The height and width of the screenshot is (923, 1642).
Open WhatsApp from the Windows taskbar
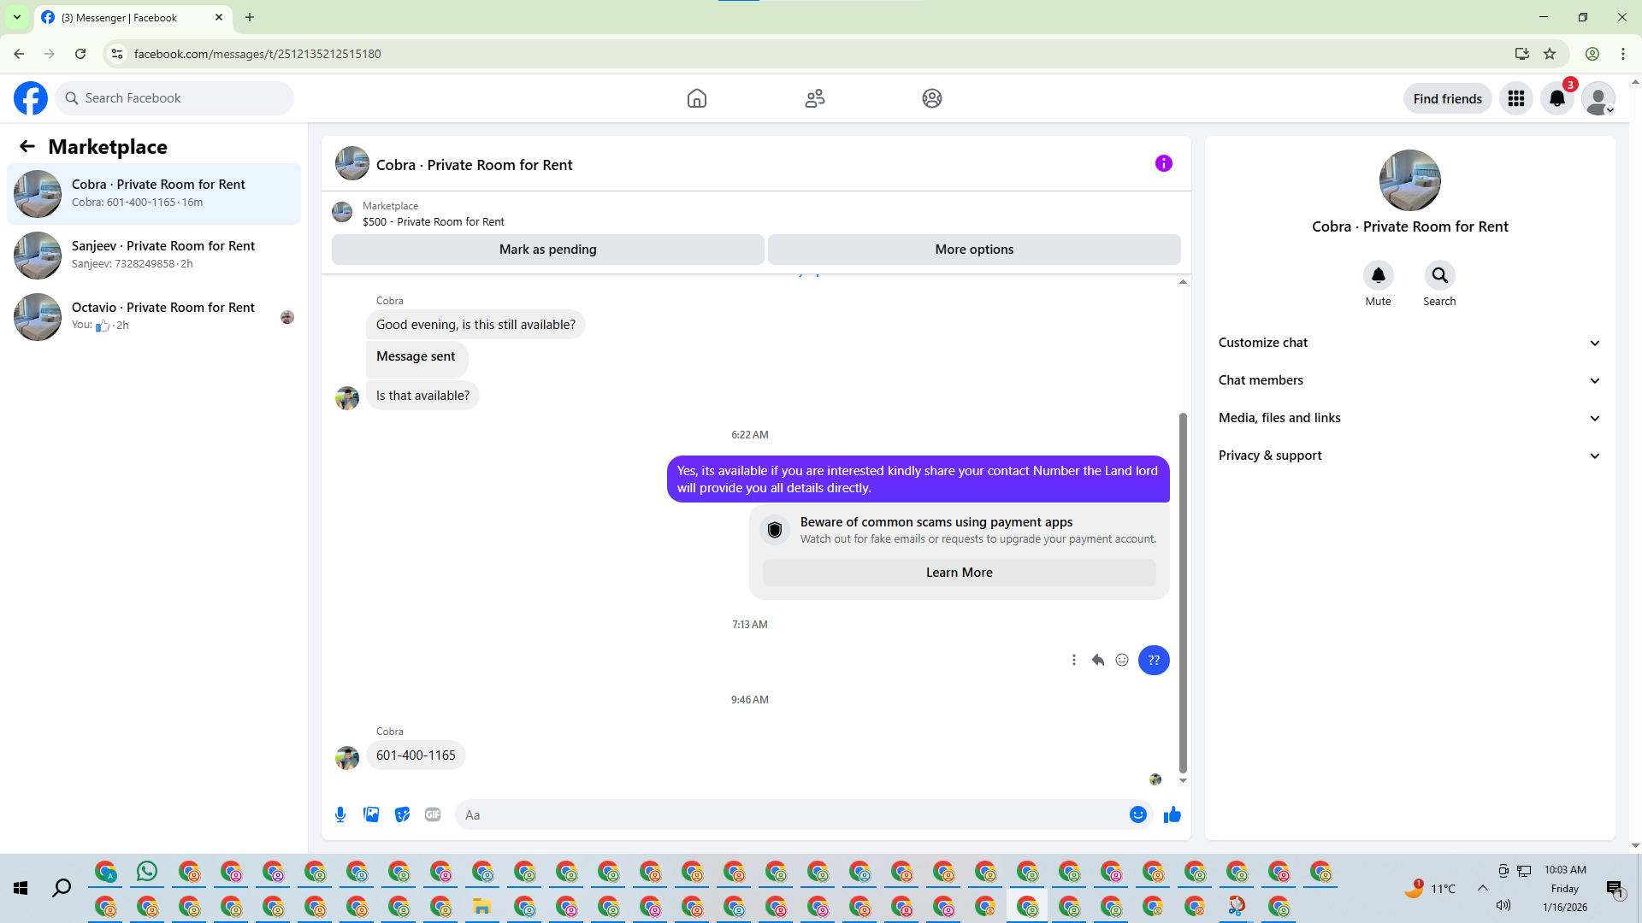click(x=147, y=872)
